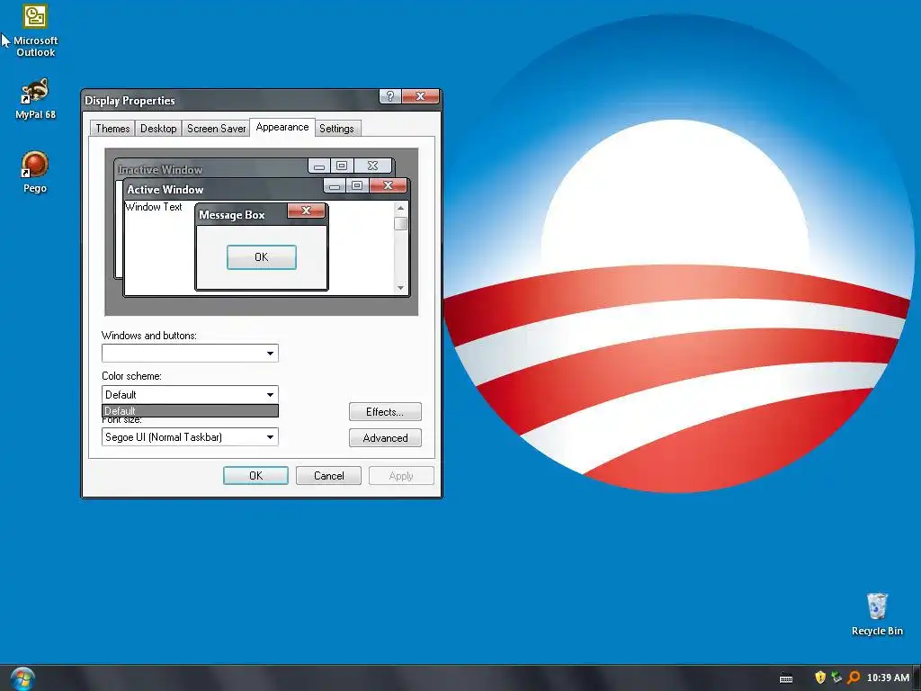
Task: Open the Start menu orb
Action: coord(22,678)
